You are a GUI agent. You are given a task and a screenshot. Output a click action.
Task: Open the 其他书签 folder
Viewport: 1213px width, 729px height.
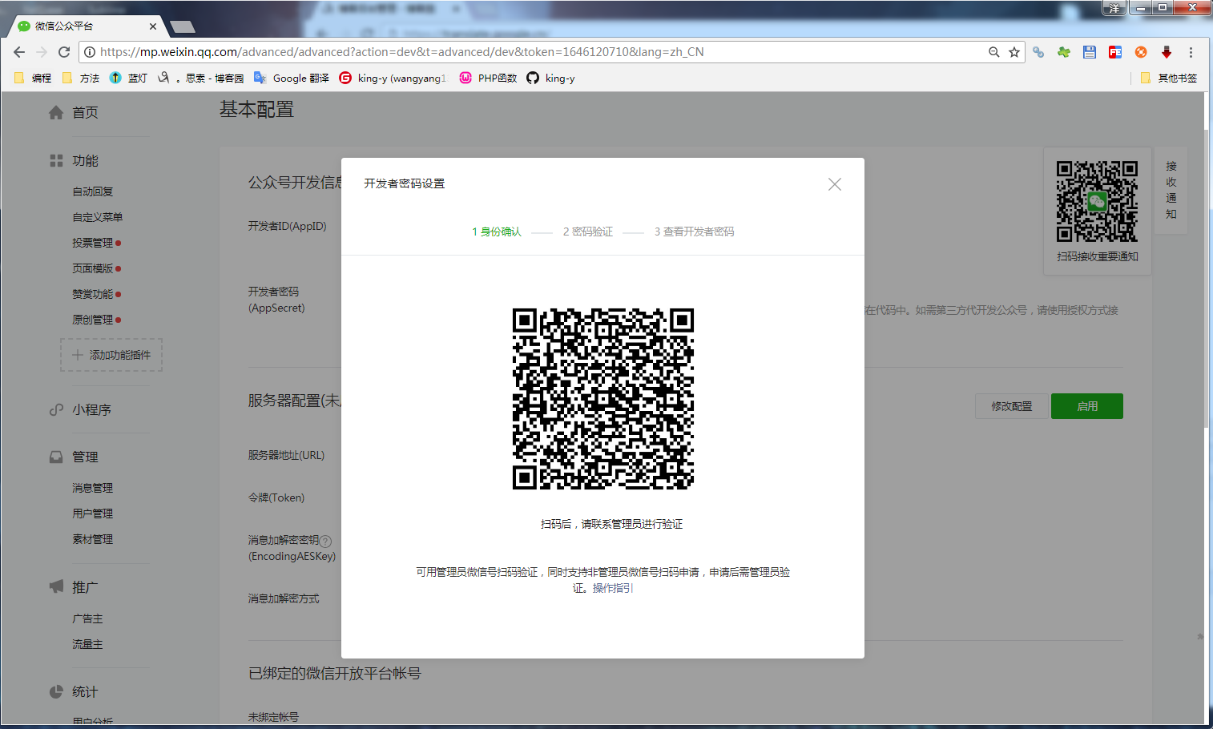pyautogui.click(x=1169, y=78)
